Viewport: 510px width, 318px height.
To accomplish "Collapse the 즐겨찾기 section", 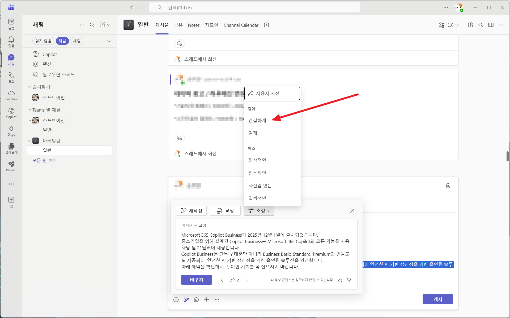I will click(30, 87).
